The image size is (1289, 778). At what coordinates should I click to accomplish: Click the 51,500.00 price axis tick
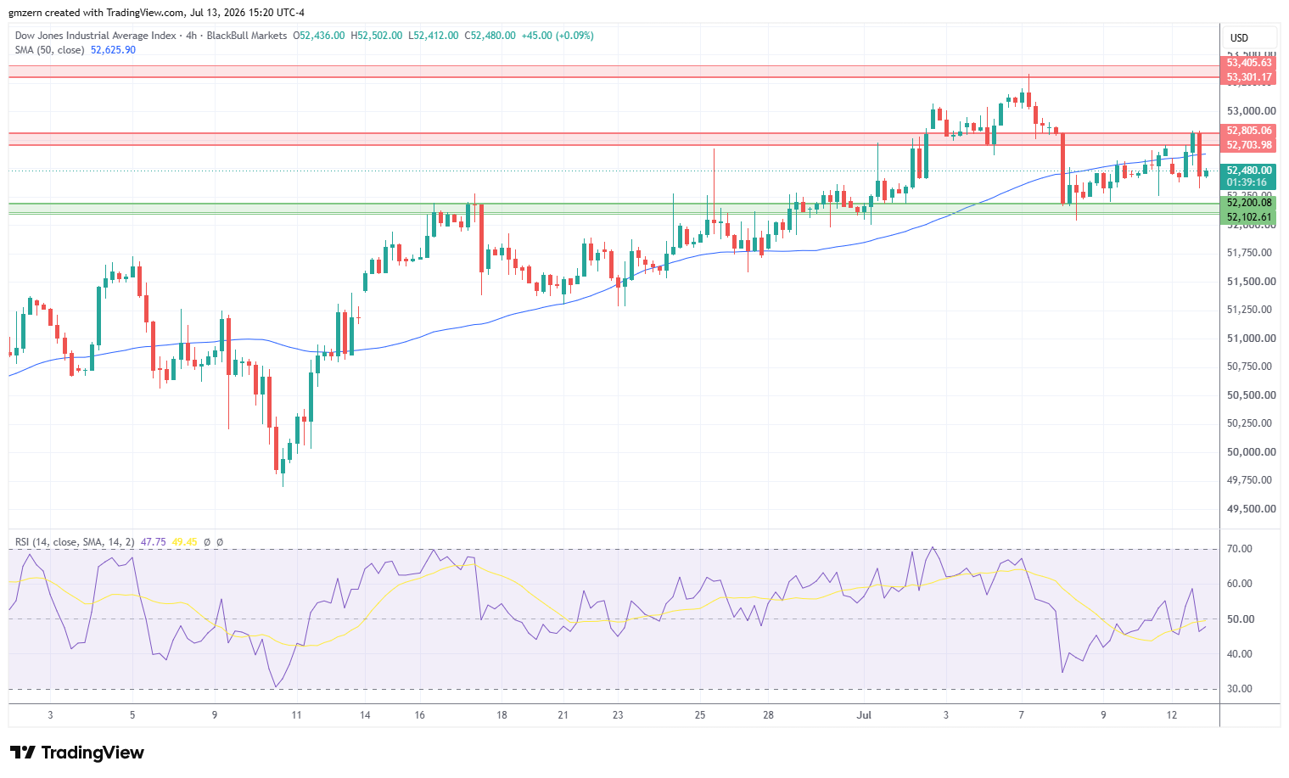click(1252, 282)
